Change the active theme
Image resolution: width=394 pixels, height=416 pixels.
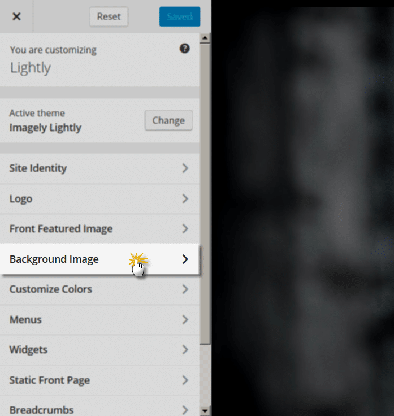pos(168,120)
